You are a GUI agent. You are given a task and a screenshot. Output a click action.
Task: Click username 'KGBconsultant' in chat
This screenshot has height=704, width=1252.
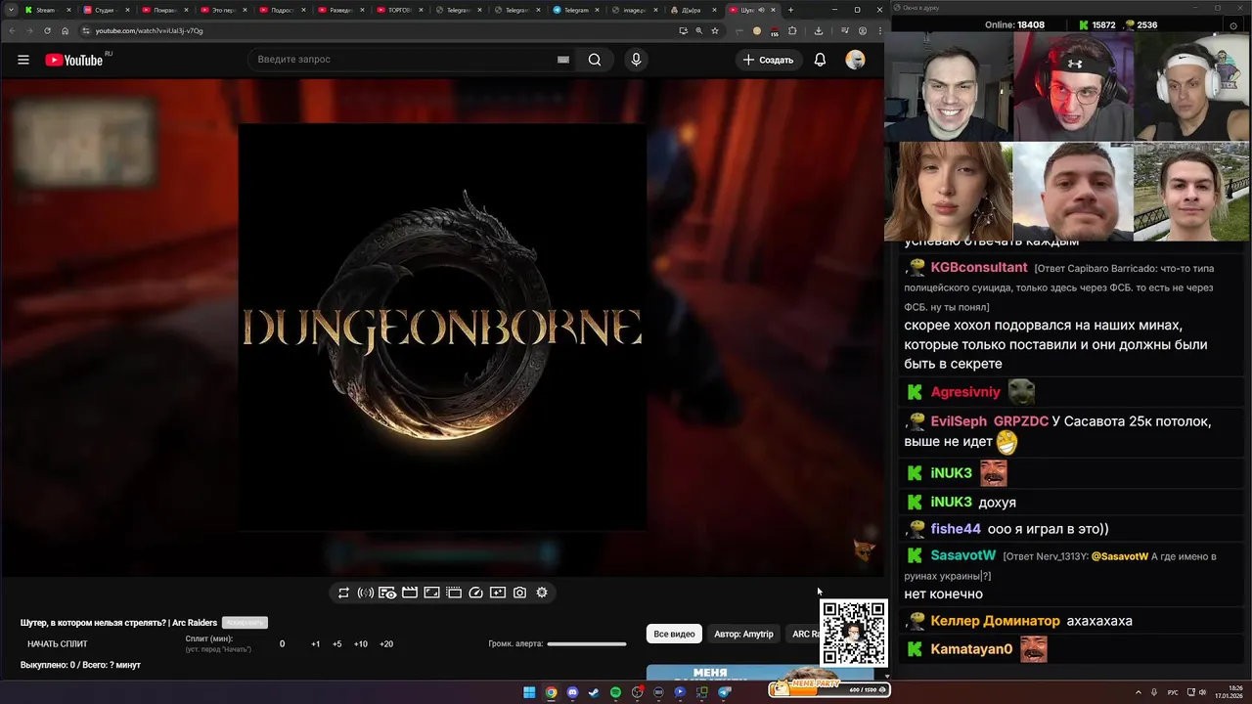click(x=979, y=267)
